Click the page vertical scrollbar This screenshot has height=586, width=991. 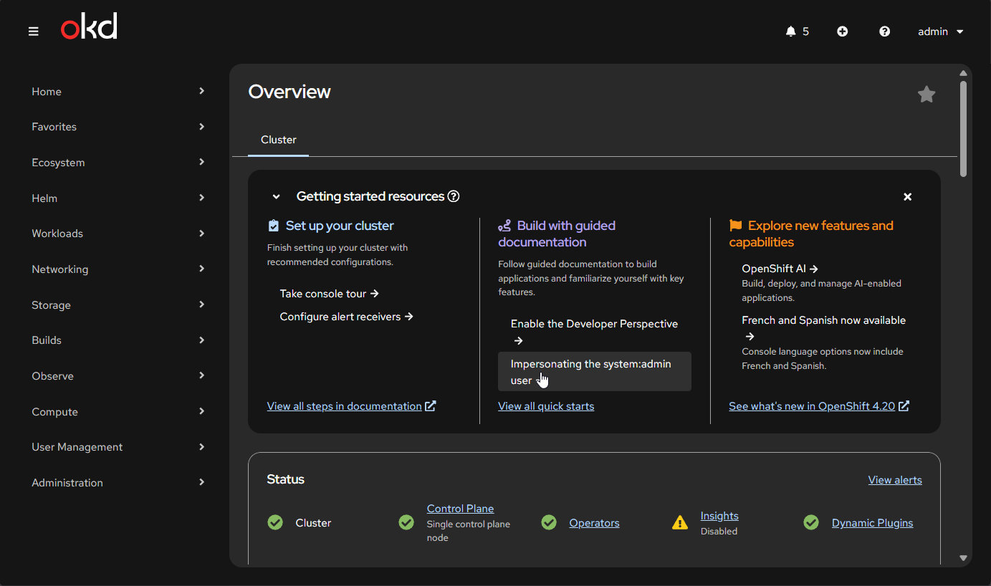tap(963, 129)
